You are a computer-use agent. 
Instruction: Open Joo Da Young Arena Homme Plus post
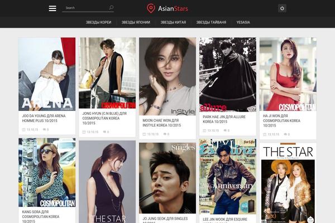(44, 118)
